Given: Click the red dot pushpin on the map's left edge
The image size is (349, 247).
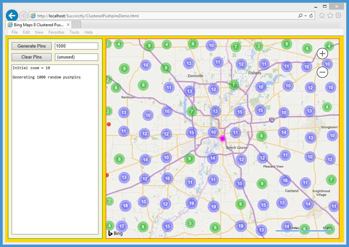Looking at the screenshot, I should 108,124.
